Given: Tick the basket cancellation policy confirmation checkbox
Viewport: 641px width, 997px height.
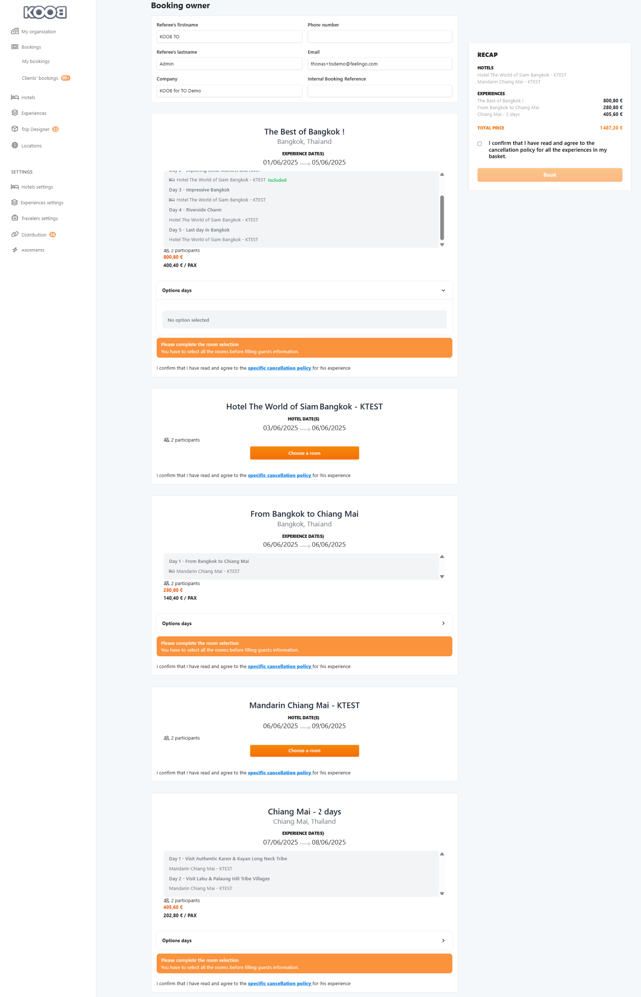Looking at the screenshot, I should click(480, 144).
